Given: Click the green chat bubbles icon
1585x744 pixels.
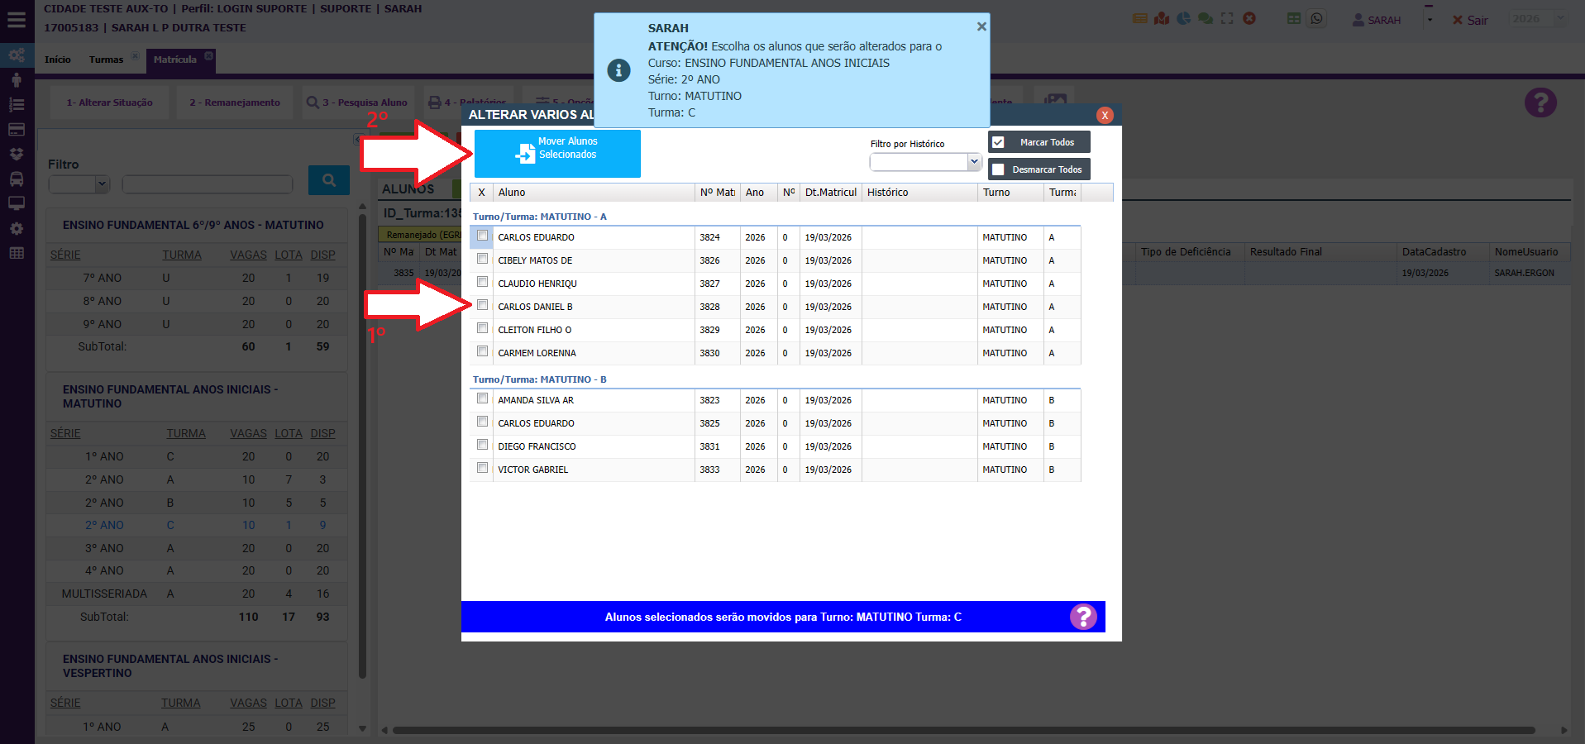Looking at the screenshot, I should coord(1205,18).
